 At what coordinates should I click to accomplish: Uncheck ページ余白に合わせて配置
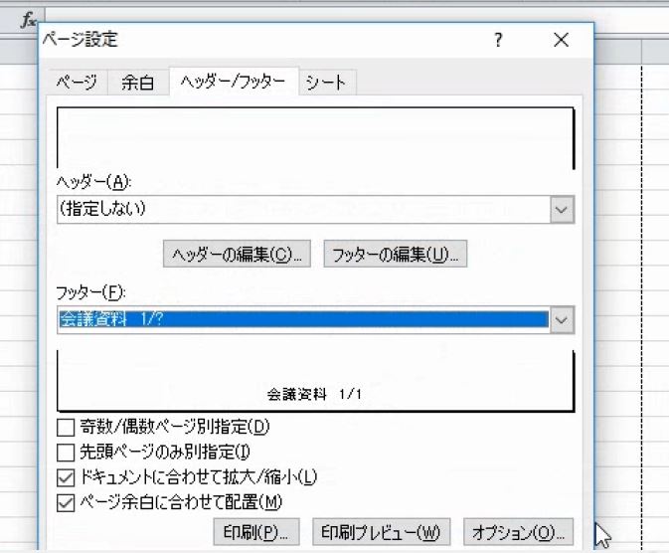point(66,502)
